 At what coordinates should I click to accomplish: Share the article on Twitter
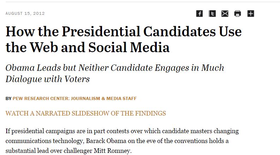[x=212, y=13]
